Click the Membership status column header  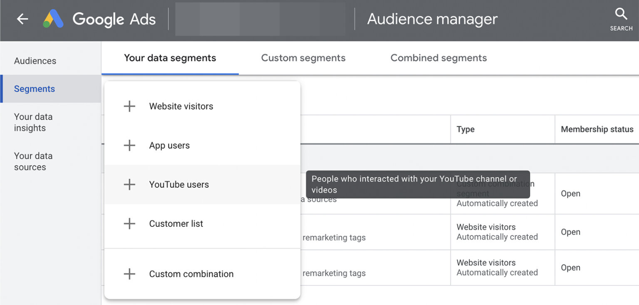[x=596, y=129]
